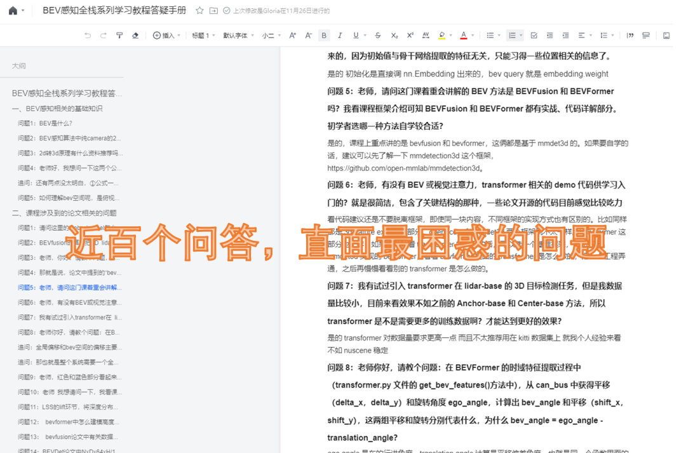Toggle underline formatting
The image size is (686, 453).
pos(356,36)
